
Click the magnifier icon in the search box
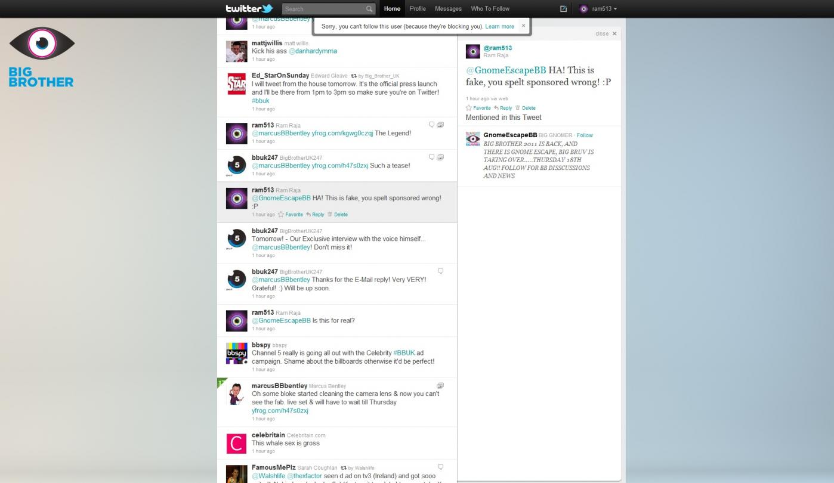pos(369,9)
